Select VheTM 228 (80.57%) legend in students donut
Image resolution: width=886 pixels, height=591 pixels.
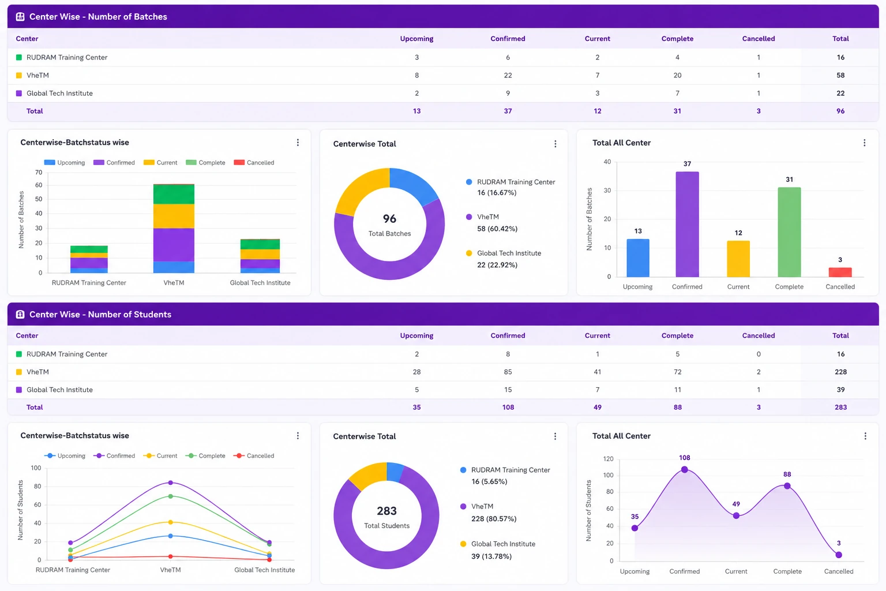(489, 513)
